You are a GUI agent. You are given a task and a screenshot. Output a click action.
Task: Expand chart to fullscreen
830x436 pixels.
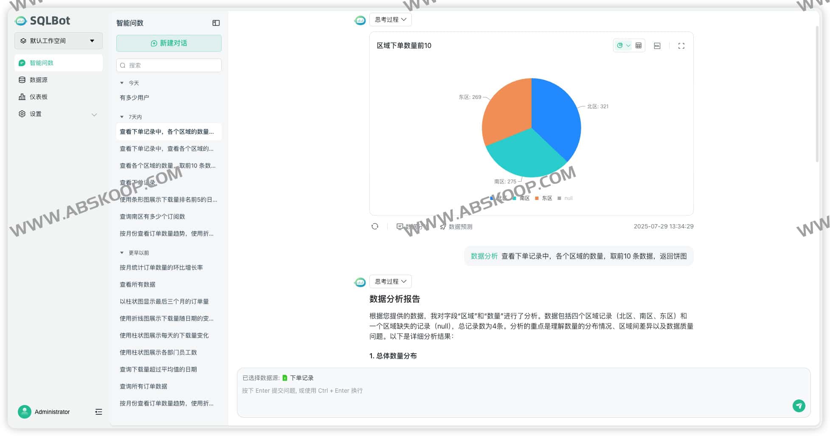[x=681, y=45]
